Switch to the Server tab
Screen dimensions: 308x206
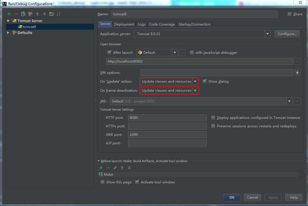pyautogui.click(x=105, y=24)
